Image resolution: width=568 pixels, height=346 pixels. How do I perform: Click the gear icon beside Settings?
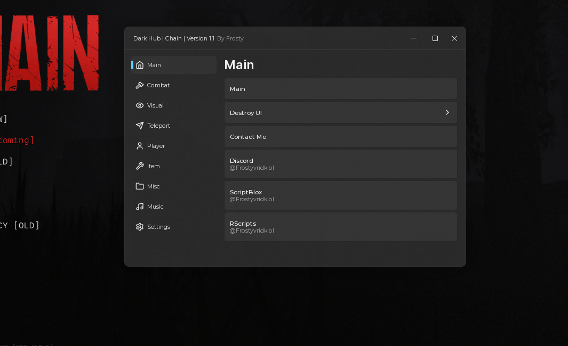[139, 227]
